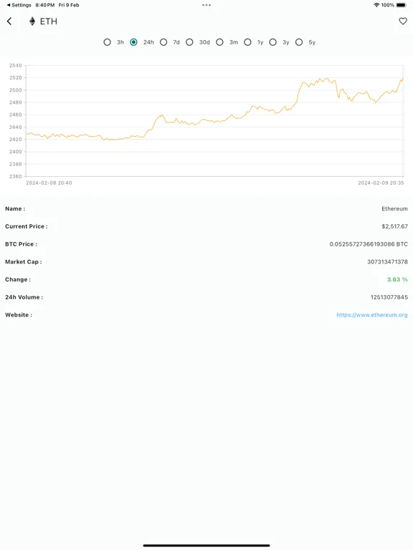Tap the Ethereum name value
The width and height of the screenshot is (413, 550).
point(395,208)
